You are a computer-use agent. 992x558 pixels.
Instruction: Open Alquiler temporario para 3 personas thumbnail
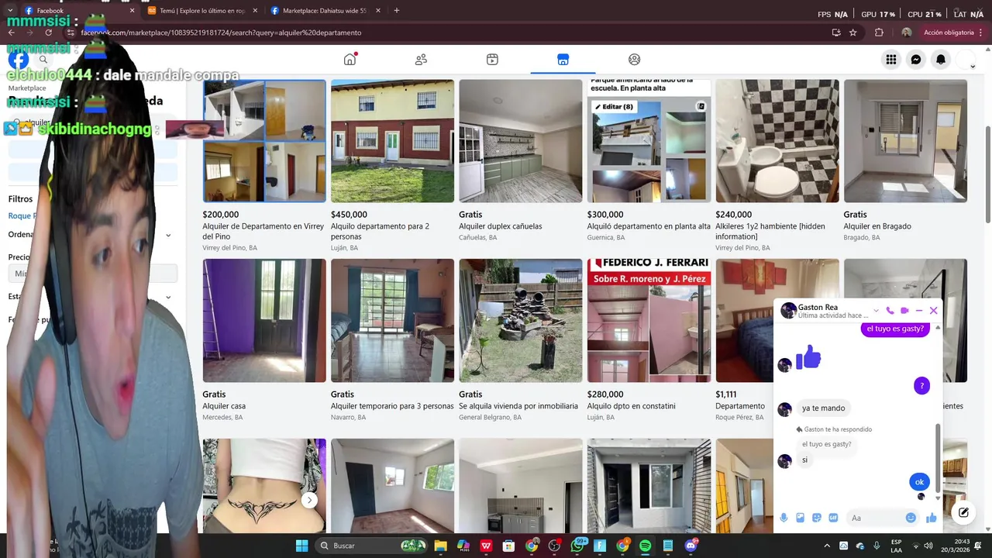click(392, 320)
